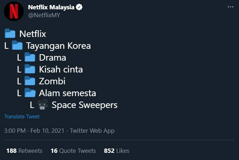View the 188 Retweets list
This screenshot has width=239, height=160.
tap(24, 151)
